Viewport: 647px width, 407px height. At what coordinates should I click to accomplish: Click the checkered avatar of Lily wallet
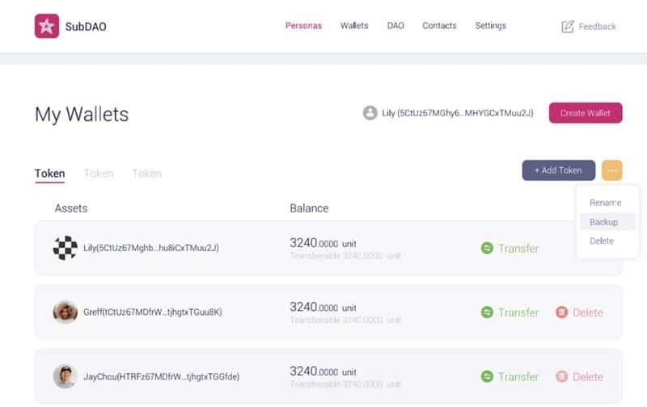point(66,248)
